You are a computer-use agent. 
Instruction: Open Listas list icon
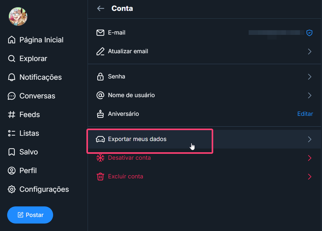tap(11, 133)
